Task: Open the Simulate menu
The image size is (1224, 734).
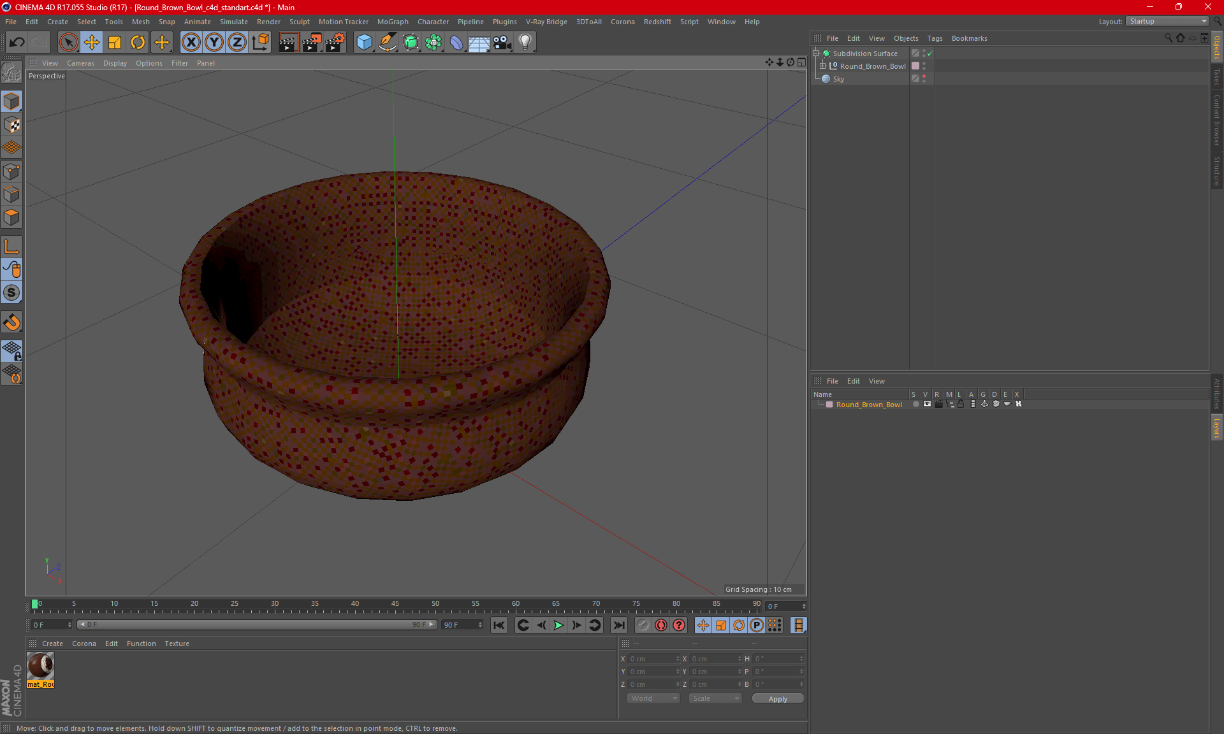Action: click(233, 22)
